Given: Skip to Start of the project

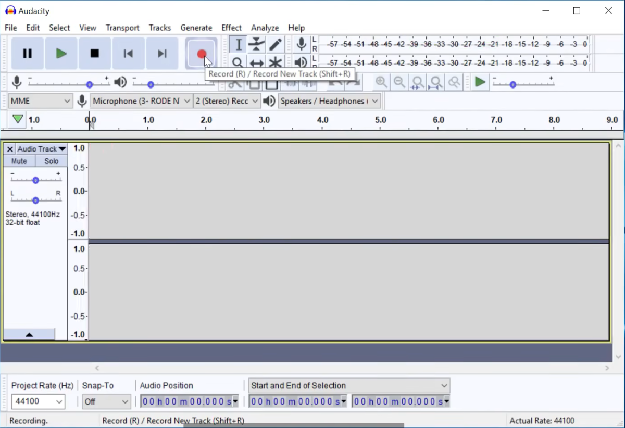Looking at the screenshot, I should tap(128, 53).
